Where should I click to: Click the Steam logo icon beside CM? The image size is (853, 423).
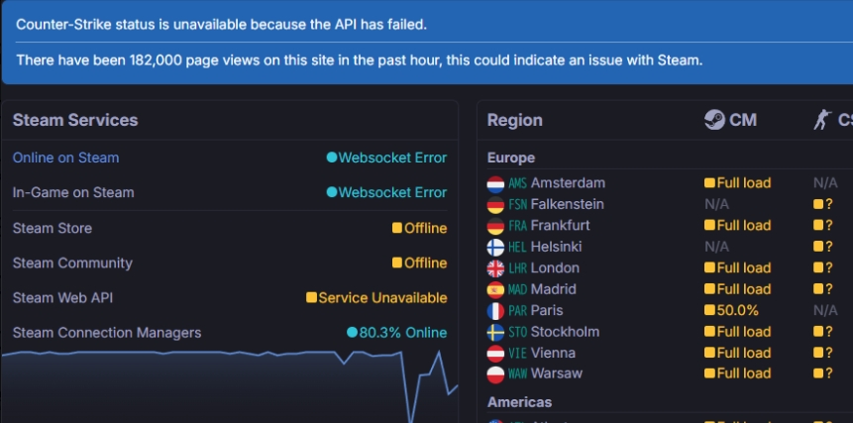[x=713, y=120]
